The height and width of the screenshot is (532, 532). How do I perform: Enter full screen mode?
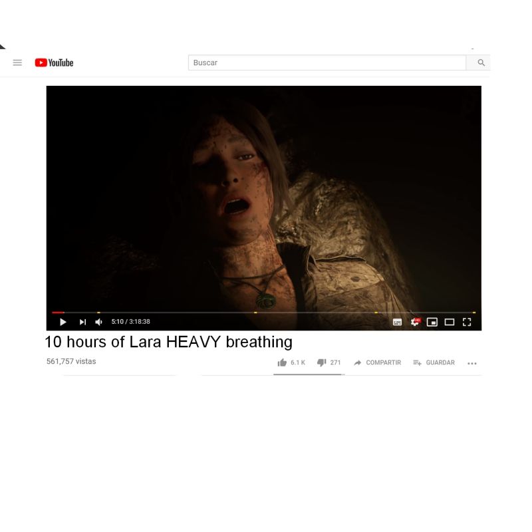click(x=467, y=322)
